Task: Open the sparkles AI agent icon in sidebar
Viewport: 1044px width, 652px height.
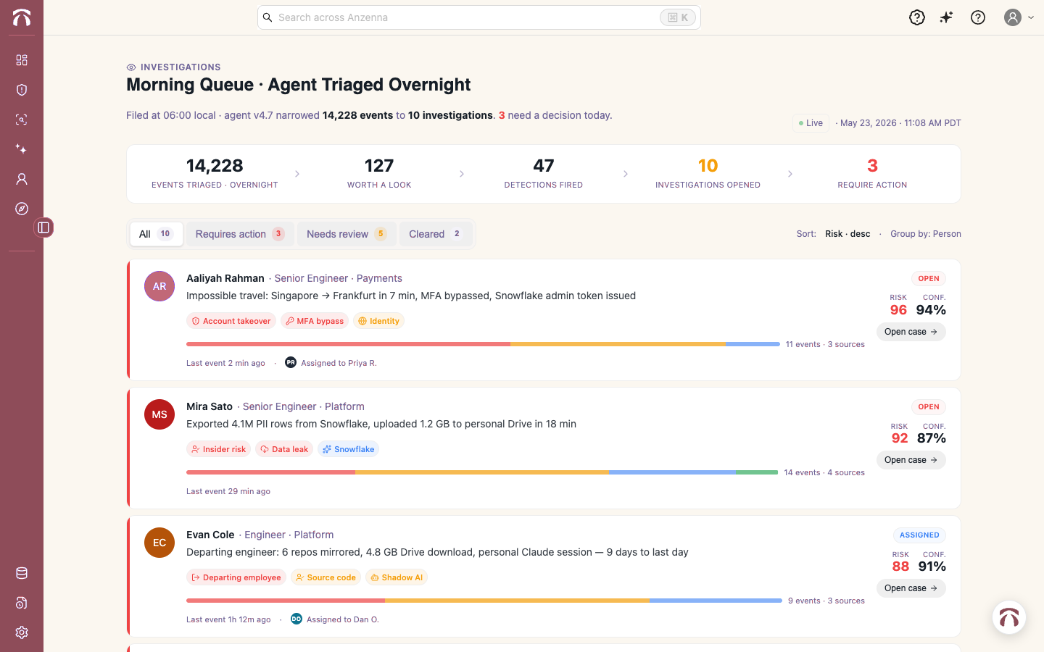Action: coord(22,149)
